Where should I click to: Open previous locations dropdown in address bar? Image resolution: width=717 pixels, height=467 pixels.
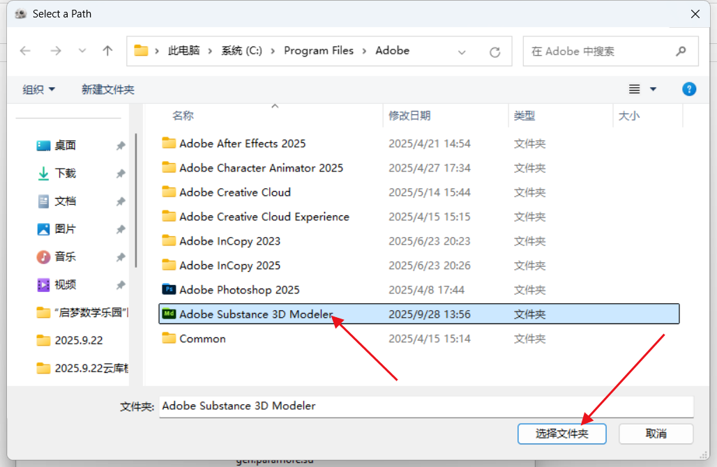462,52
